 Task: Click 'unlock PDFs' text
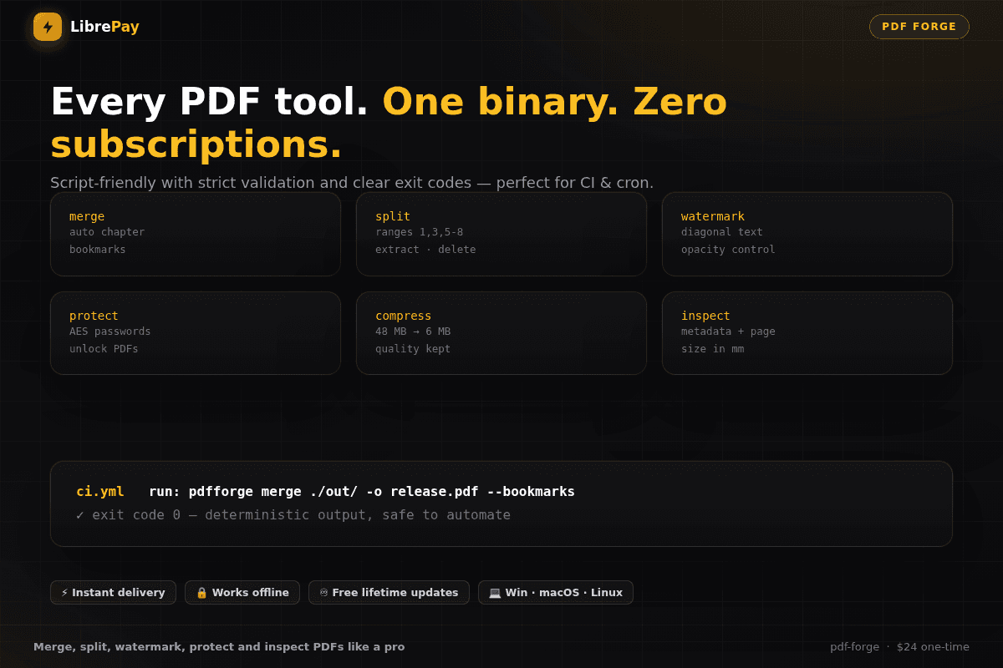tap(104, 349)
